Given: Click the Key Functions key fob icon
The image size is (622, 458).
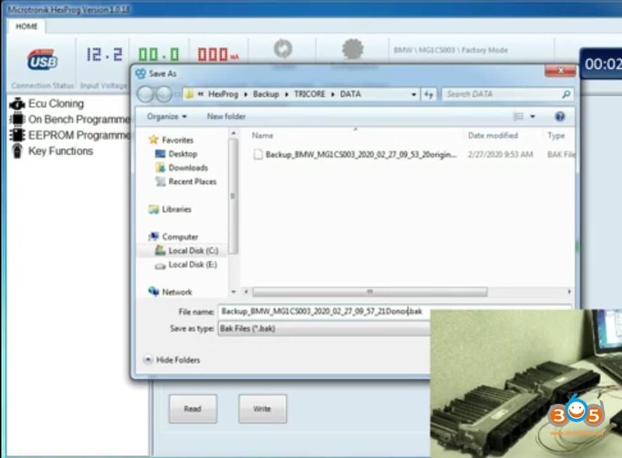Looking at the screenshot, I should [17, 151].
